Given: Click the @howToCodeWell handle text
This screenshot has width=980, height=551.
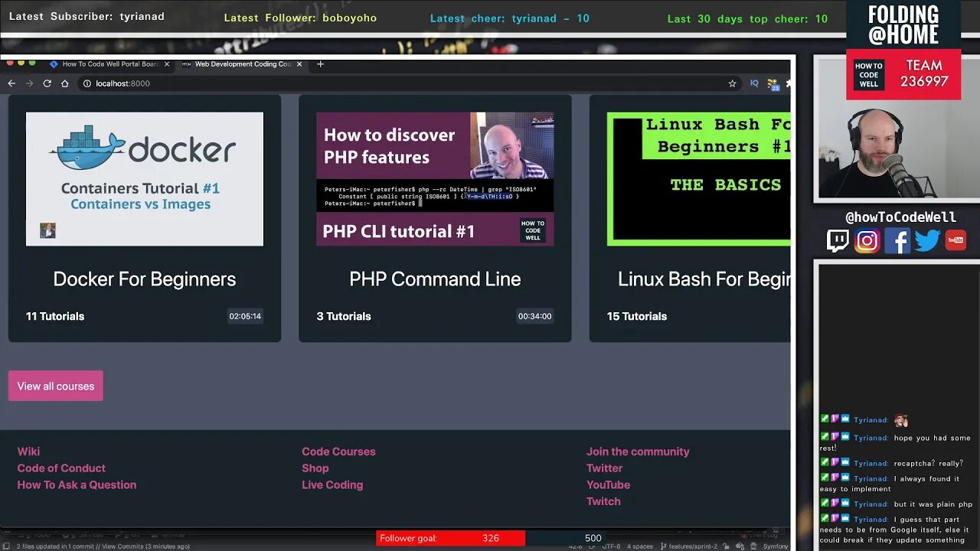Looking at the screenshot, I should pos(900,217).
